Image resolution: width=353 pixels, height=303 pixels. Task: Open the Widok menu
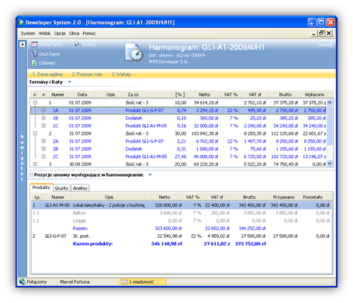(x=45, y=33)
